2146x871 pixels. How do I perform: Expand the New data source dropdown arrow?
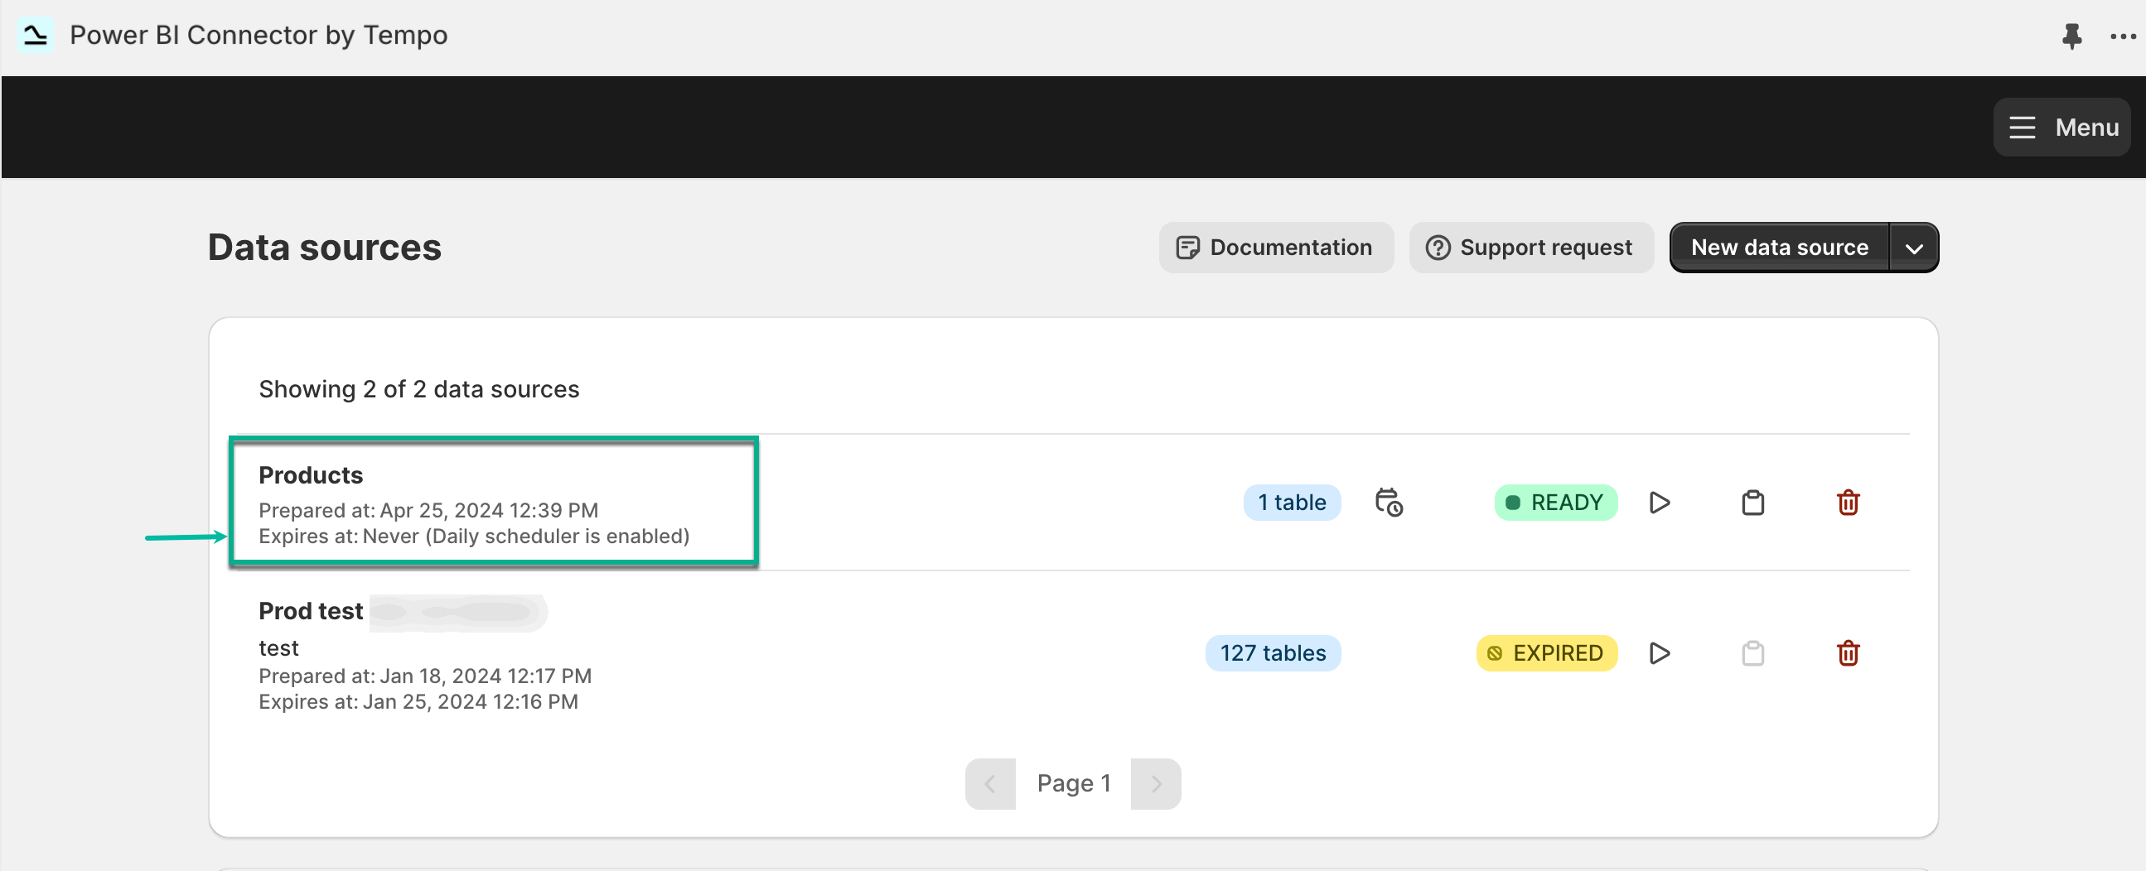tap(1913, 248)
